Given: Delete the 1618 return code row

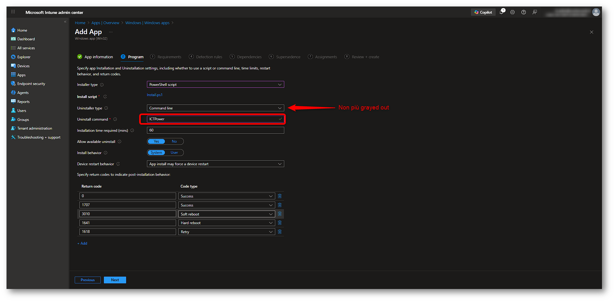Looking at the screenshot, I should pyautogui.click(x=280, y=232).
